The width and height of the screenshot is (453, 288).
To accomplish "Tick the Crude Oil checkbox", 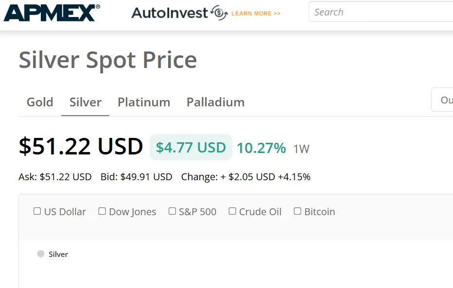I will point(232,211).
